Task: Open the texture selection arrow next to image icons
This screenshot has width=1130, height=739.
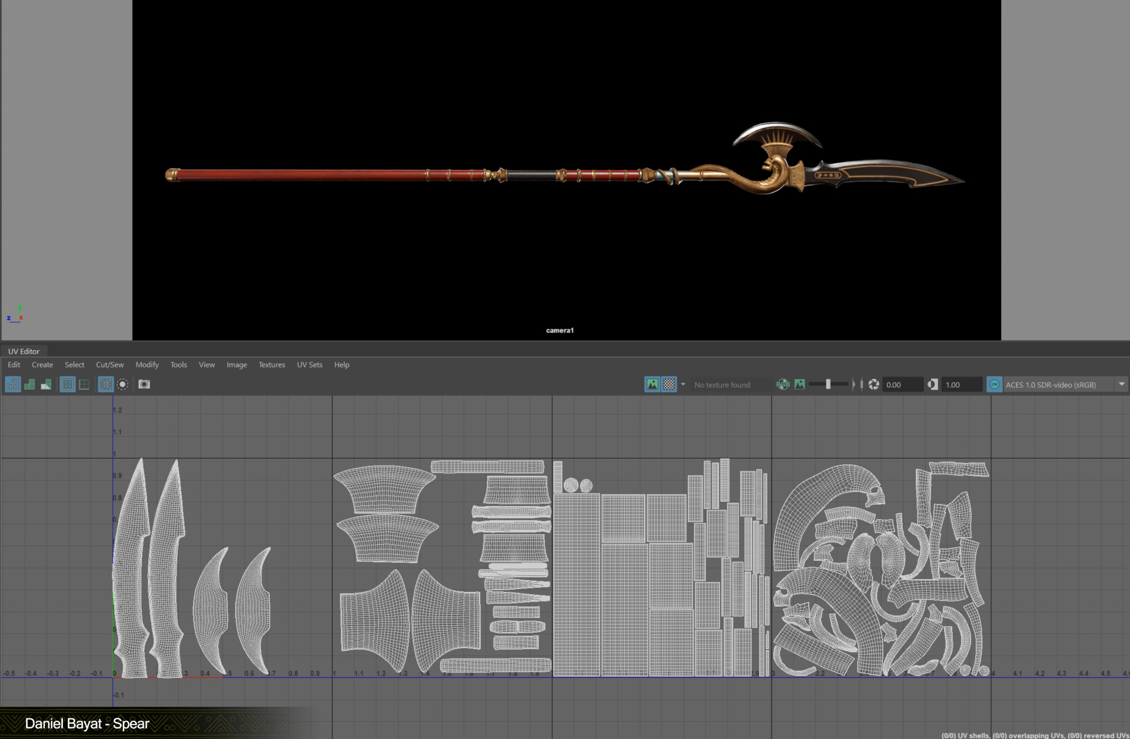Action: point(683,384)
